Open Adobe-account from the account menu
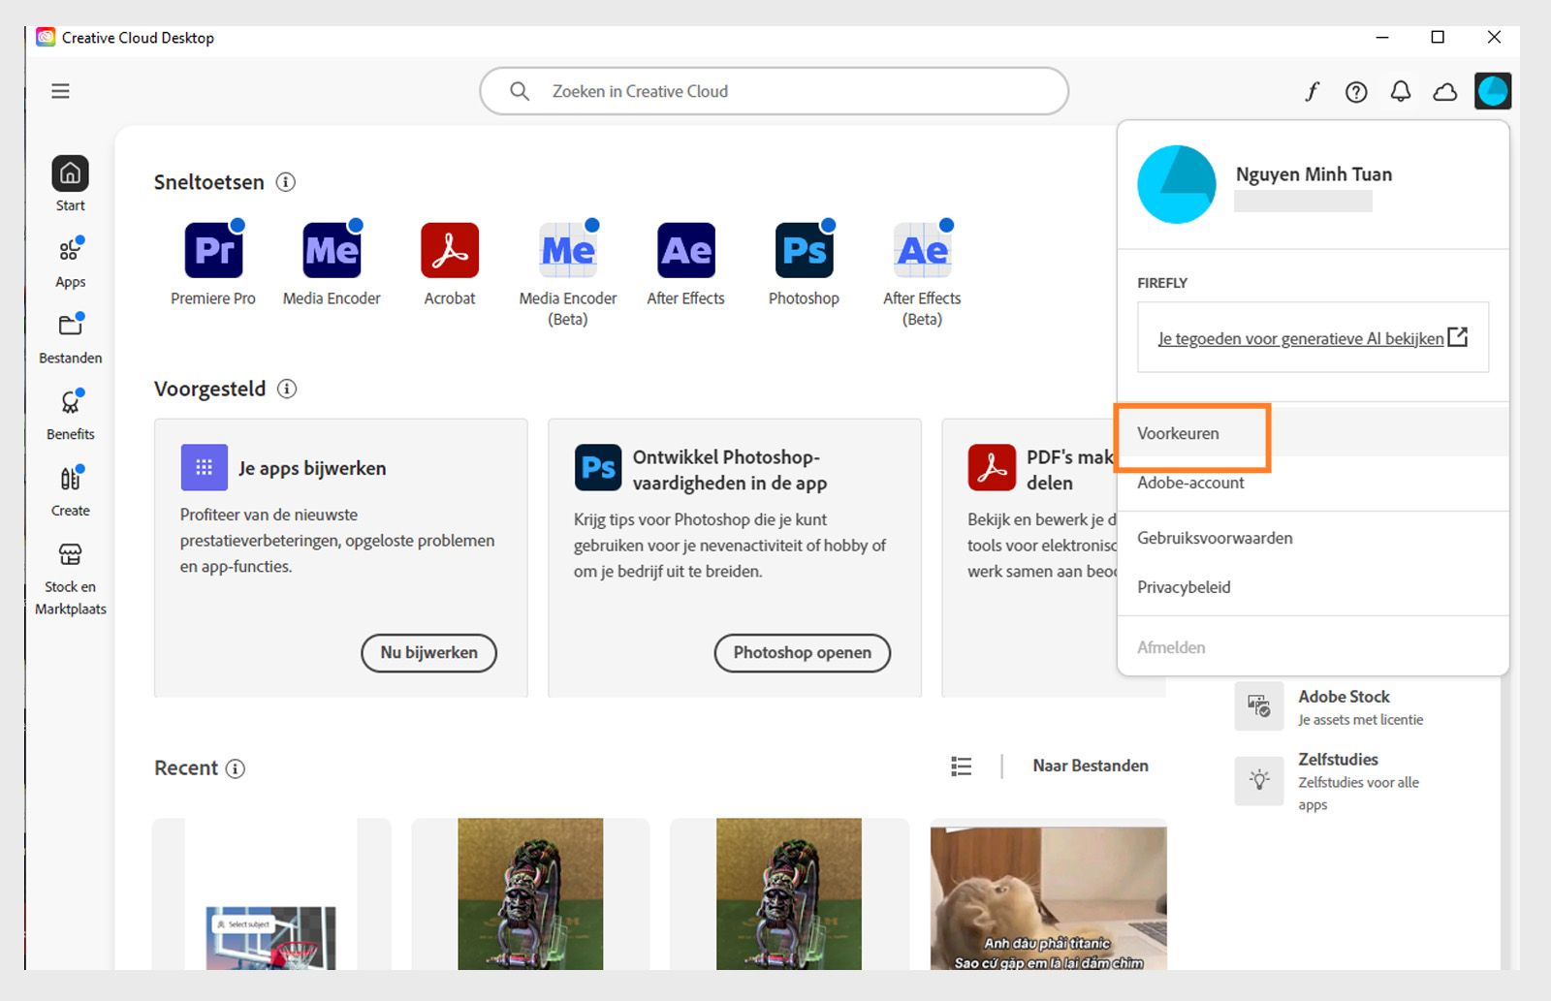1551x1001 pixels. [x=1191, y=483]
